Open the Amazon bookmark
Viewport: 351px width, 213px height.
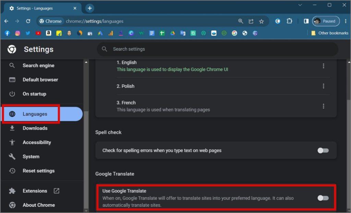(48, 33)
